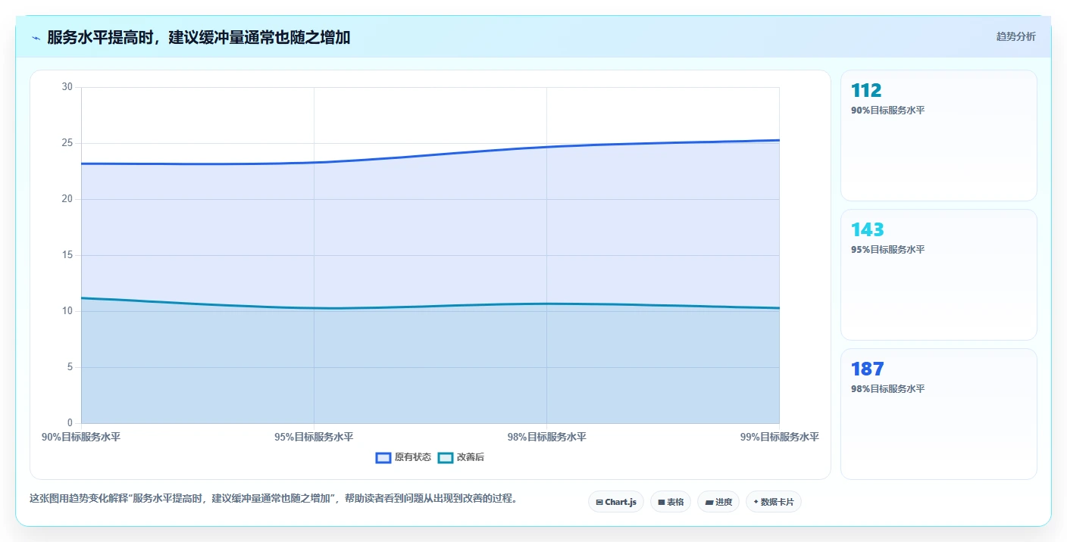
Task: Click the y-axis value 0
Action: (70, 423)
